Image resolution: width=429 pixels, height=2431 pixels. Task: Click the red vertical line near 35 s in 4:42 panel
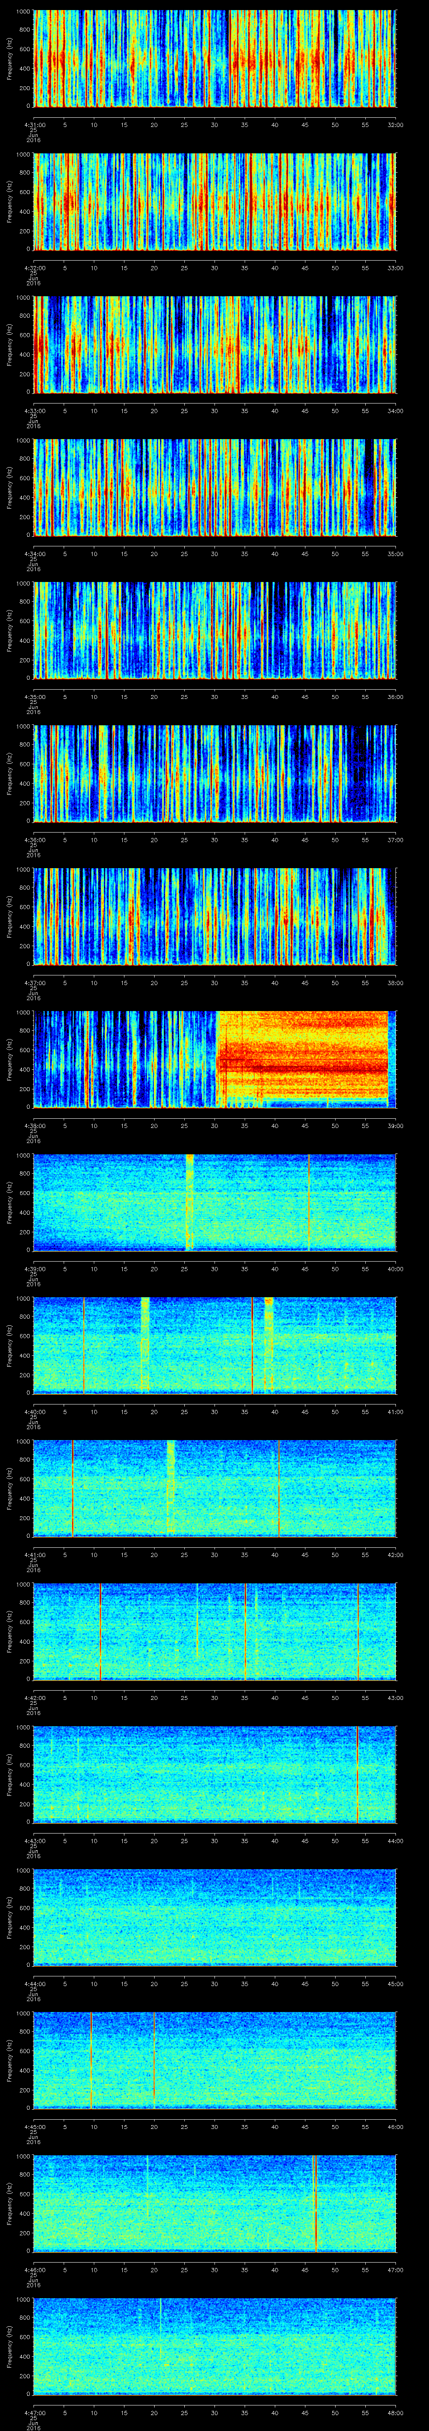(246, 1631)
